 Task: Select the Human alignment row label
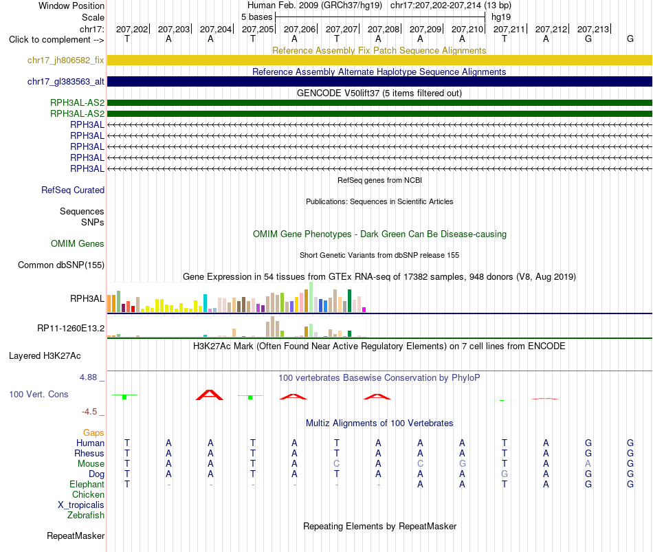click(90, 443)
